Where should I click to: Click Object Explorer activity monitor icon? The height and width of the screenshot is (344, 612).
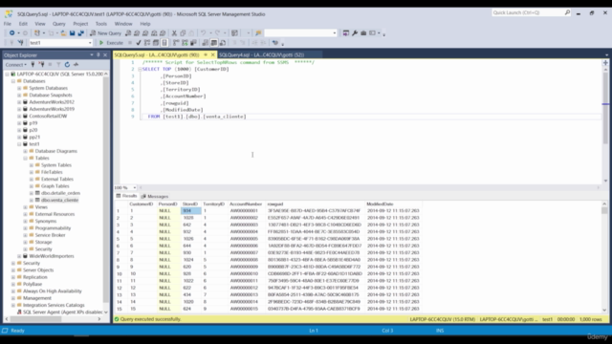click(76, 64)
